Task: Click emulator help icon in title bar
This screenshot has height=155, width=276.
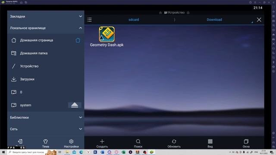Action: (251, 2)
